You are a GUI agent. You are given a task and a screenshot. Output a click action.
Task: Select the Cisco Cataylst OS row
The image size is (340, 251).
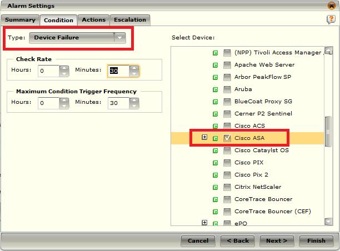(x=247, y=150)
